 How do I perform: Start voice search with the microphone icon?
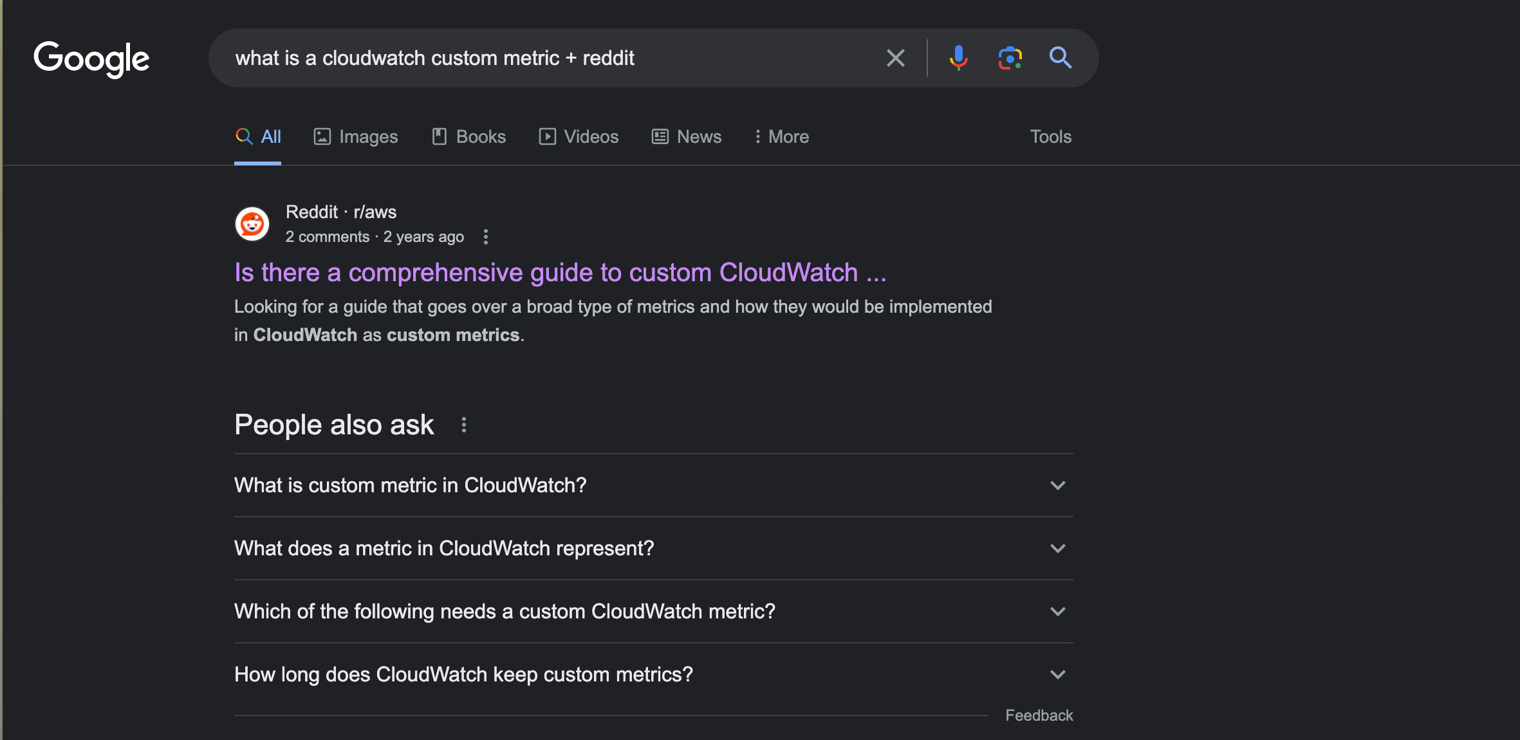(958, 58)
